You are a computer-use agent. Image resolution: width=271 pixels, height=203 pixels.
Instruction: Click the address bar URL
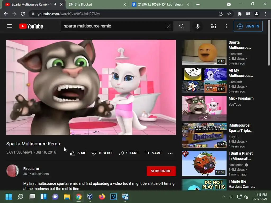click(69, 14)
